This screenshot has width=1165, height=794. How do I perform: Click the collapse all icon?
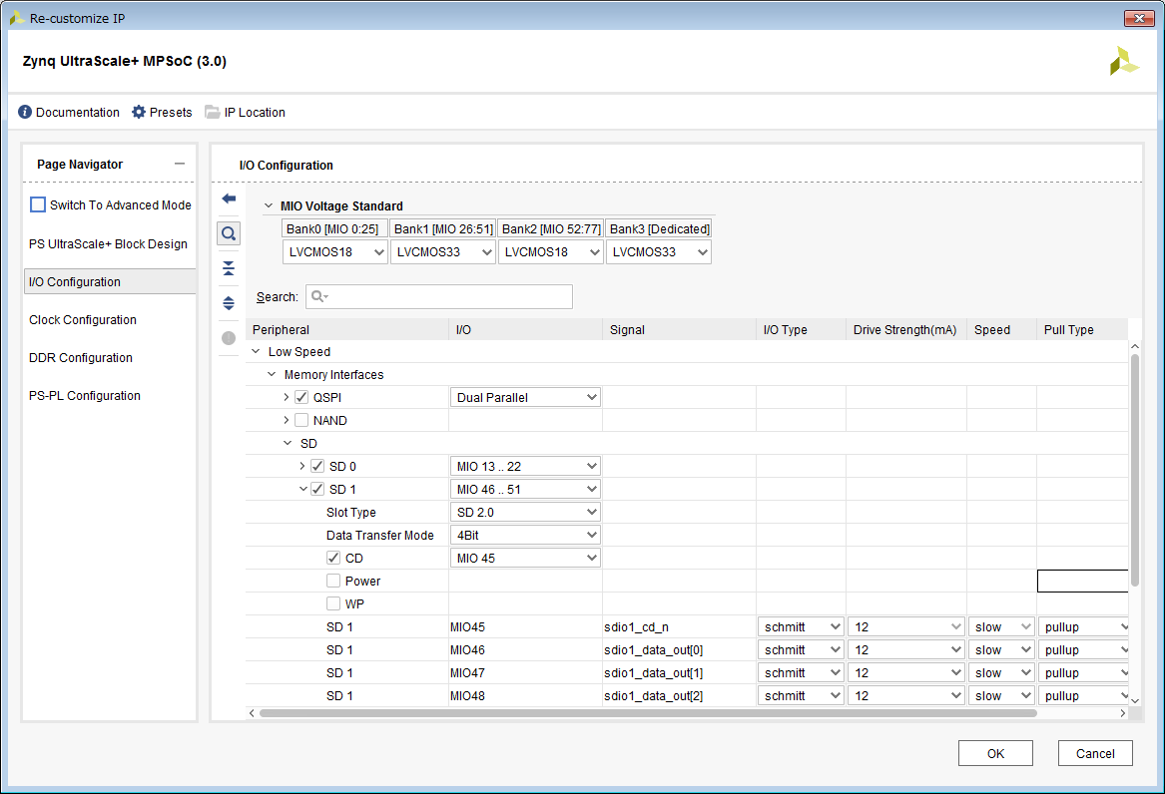click(x=229, y=268)
